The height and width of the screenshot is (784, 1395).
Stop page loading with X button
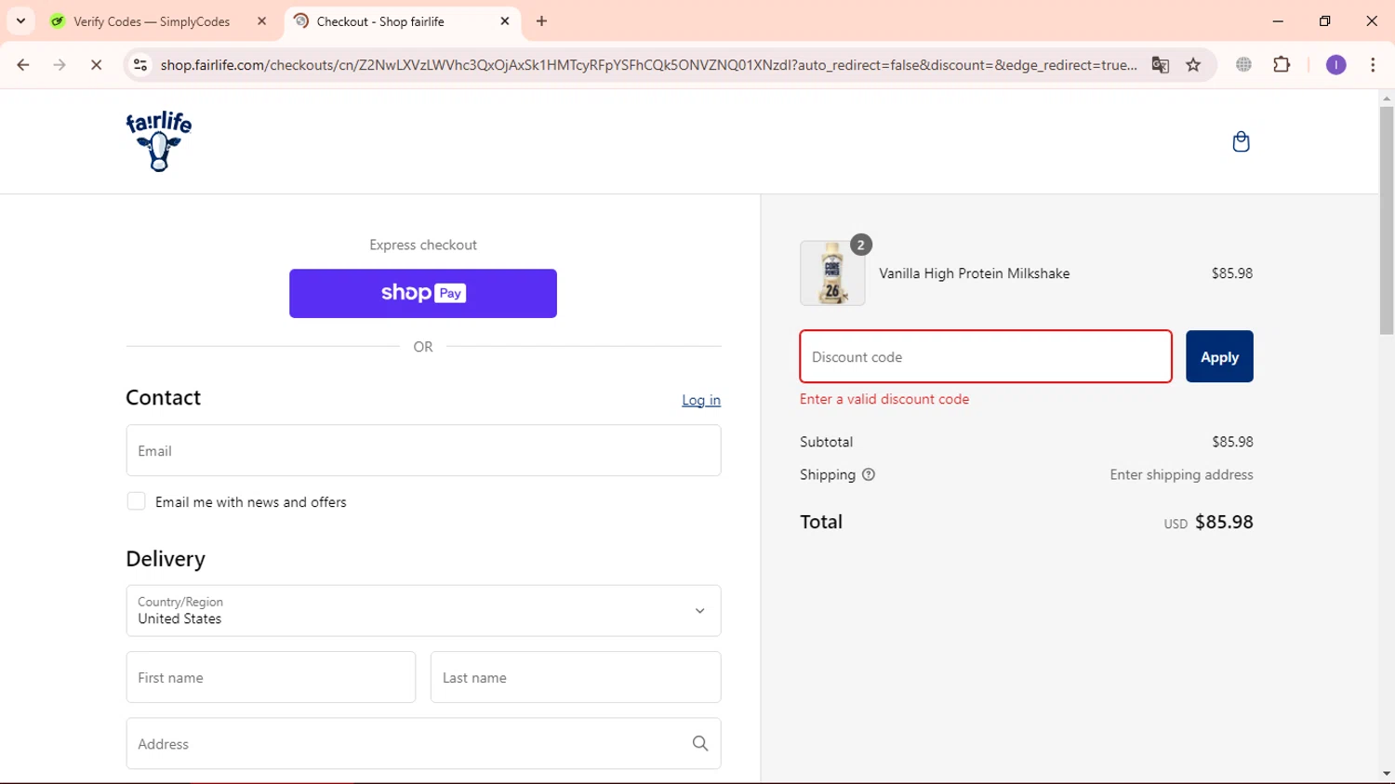[96, 65]
